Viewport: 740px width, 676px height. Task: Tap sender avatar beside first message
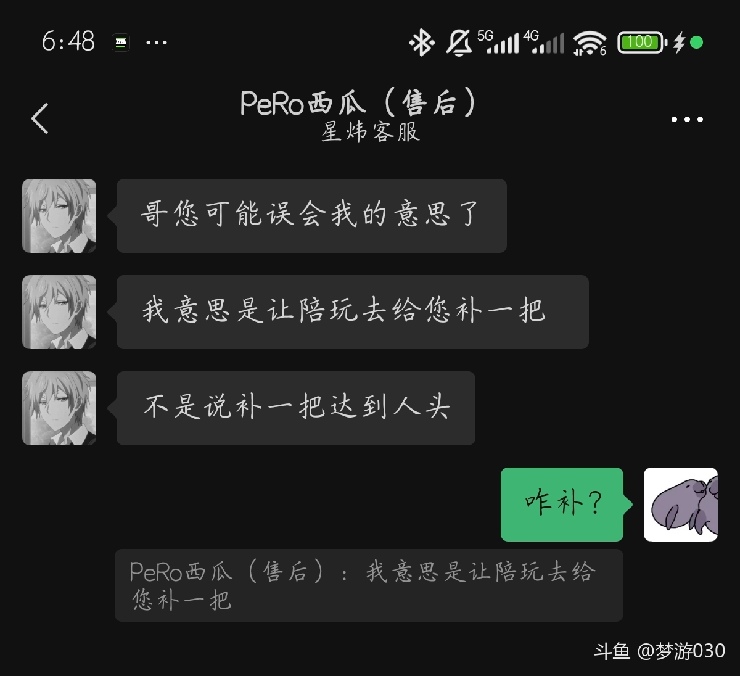pyautogui.click(x=59, y=216)
